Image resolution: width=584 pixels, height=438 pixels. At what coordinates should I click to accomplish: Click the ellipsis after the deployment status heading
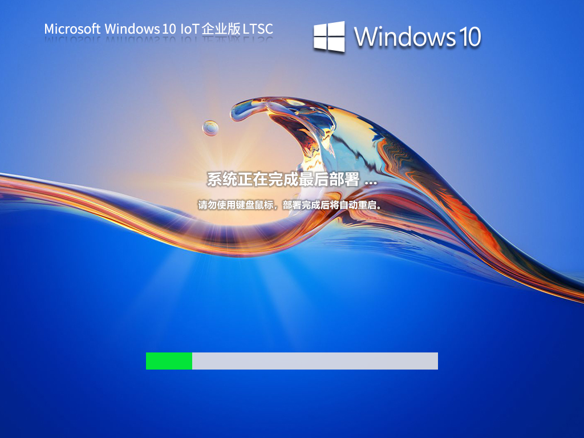point(370,181)
